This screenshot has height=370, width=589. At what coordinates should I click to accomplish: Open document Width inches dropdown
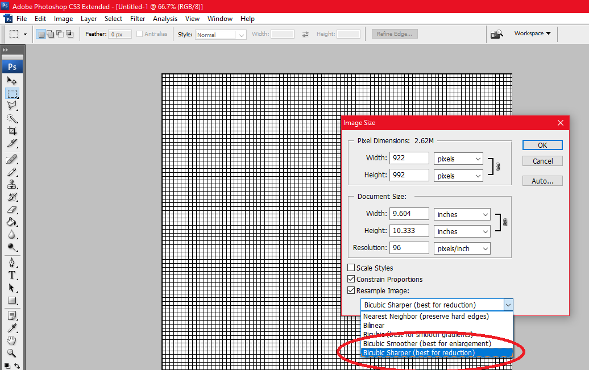[462, 214]
